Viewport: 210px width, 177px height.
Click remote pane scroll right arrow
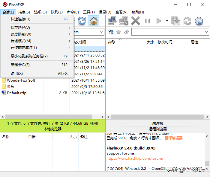coord(207,117)
